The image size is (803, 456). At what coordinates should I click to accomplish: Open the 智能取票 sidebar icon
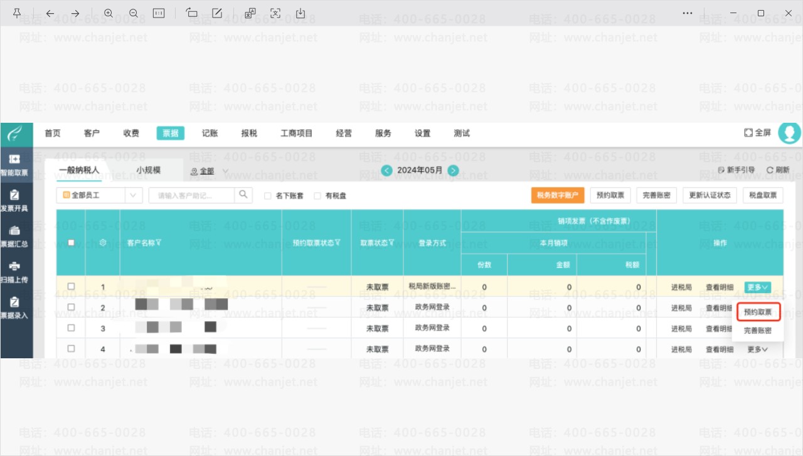point(14,165)
